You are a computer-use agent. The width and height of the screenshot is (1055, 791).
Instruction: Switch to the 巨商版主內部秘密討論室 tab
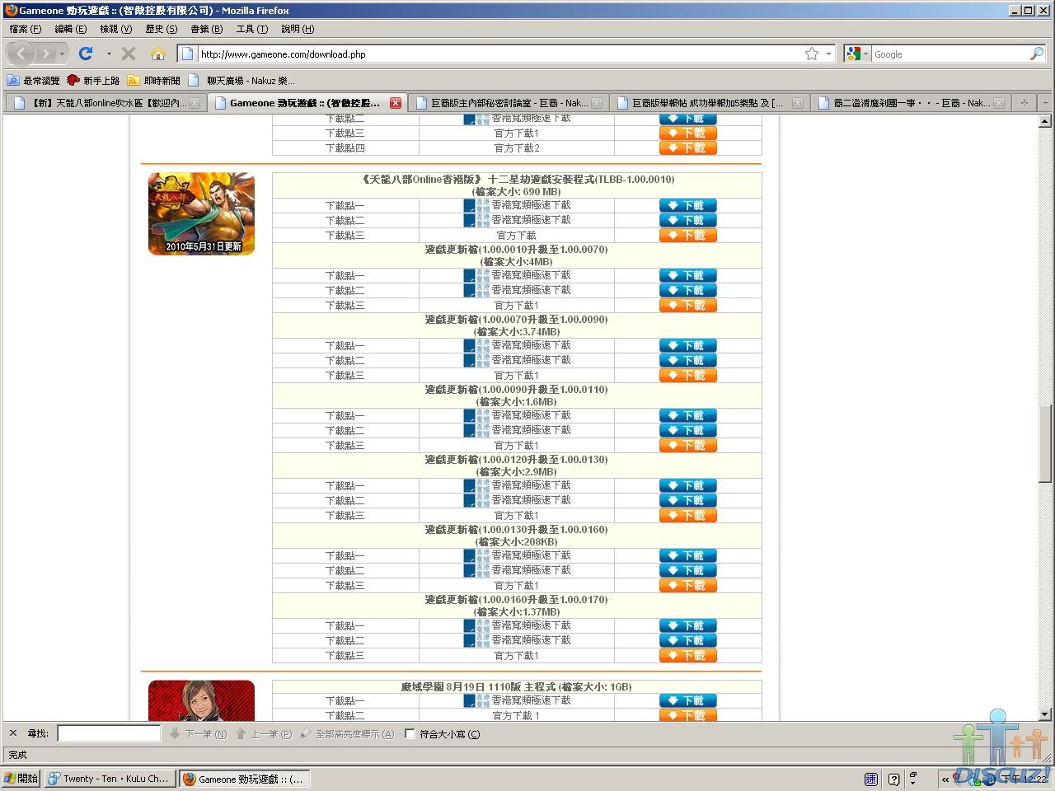point(509,103)
